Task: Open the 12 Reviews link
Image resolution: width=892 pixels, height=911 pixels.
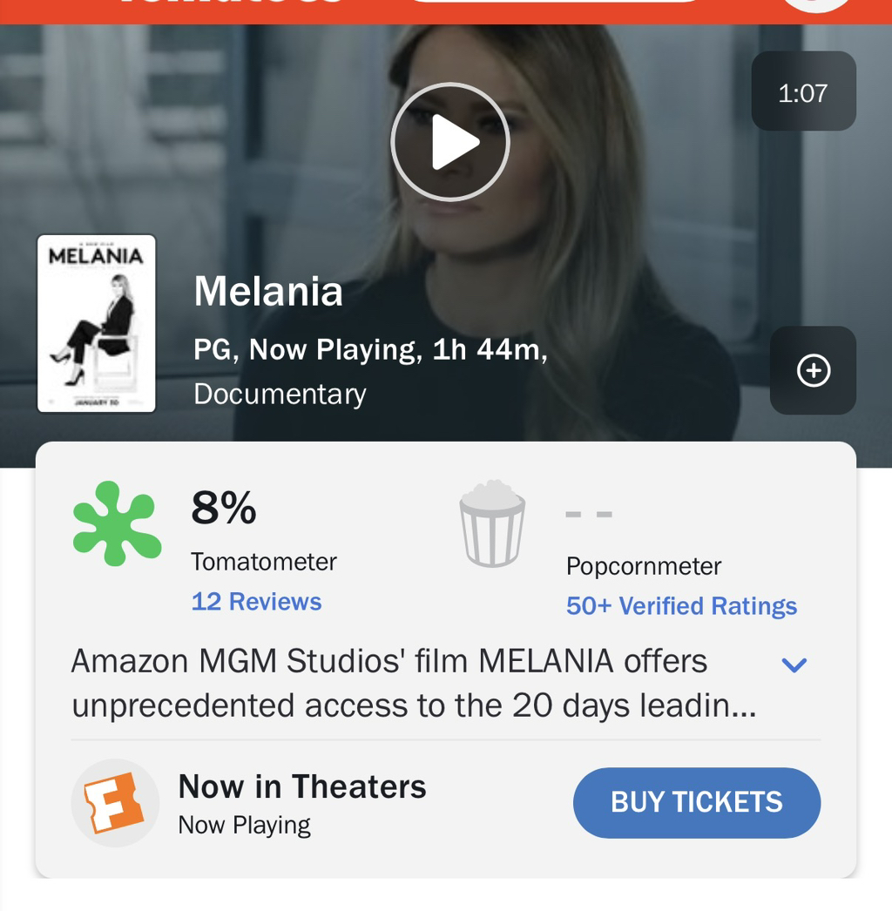Action: (x=256, y=602)
